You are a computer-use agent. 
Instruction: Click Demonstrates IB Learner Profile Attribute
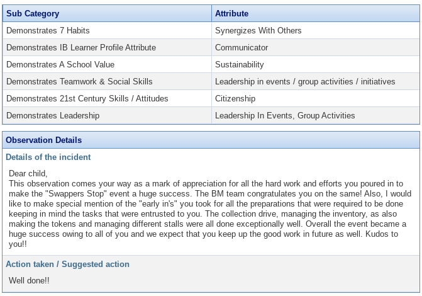pyautogui.click(x=81, y=47)
